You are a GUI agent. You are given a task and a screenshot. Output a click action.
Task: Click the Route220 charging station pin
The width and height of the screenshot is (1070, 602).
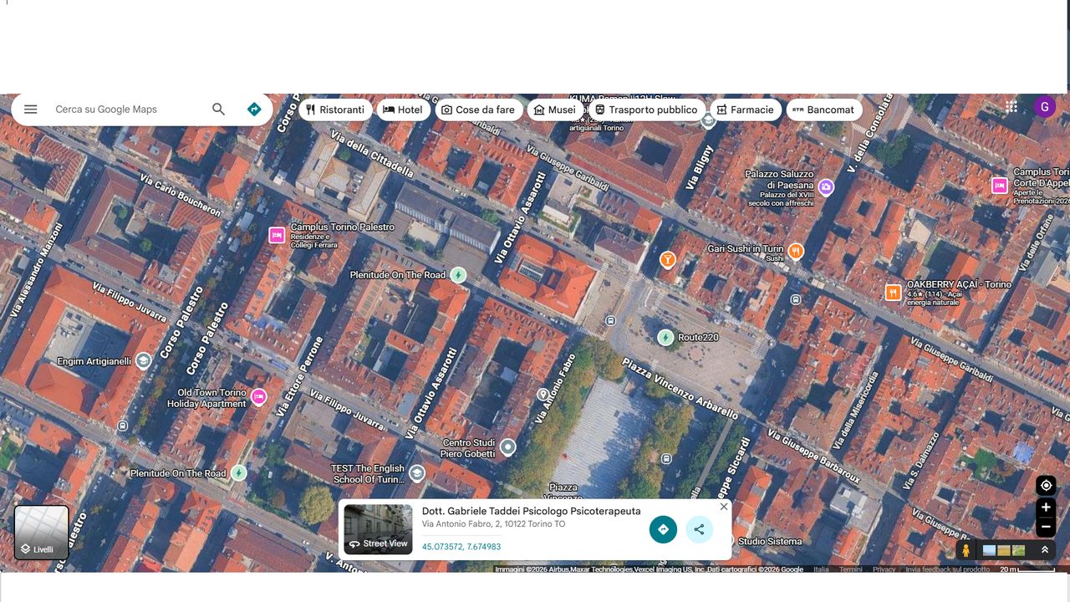coord(665,337)
